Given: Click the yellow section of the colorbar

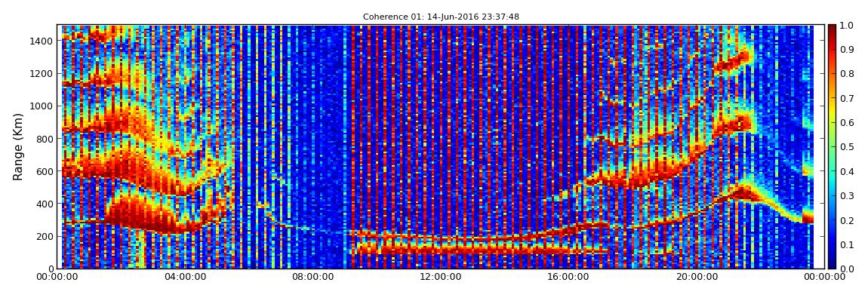Looking at the screenshot, I should [x=832, y=113].
